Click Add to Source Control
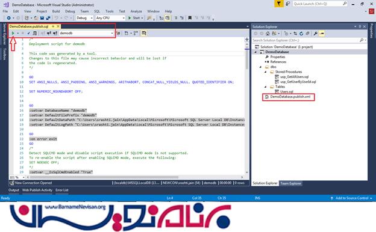The image size is (376, 232). [351, 198]
